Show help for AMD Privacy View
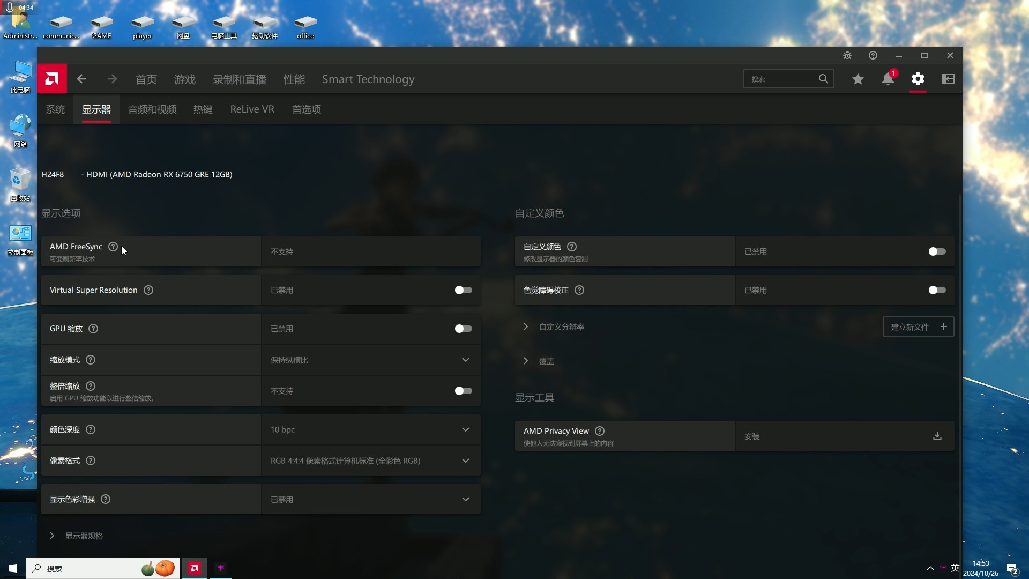Image resolution: width=1029 pixels, height=579 pixels. tap(600, 431)
